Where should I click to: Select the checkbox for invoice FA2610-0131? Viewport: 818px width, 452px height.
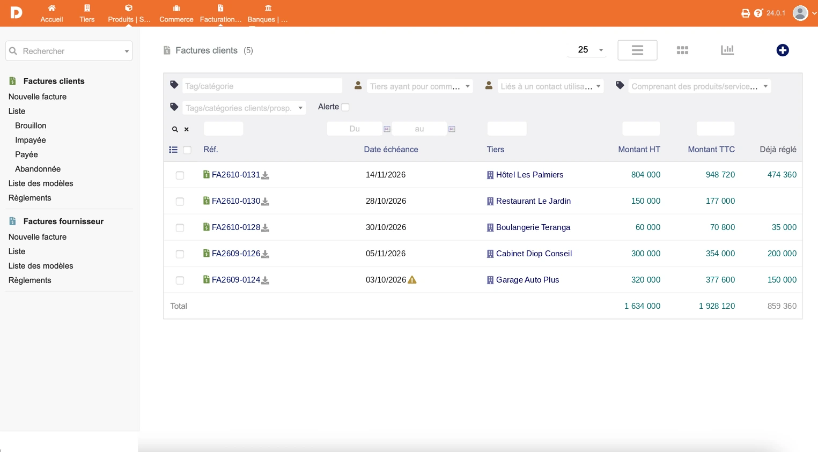pyautogui.click(x=180, y=175)
